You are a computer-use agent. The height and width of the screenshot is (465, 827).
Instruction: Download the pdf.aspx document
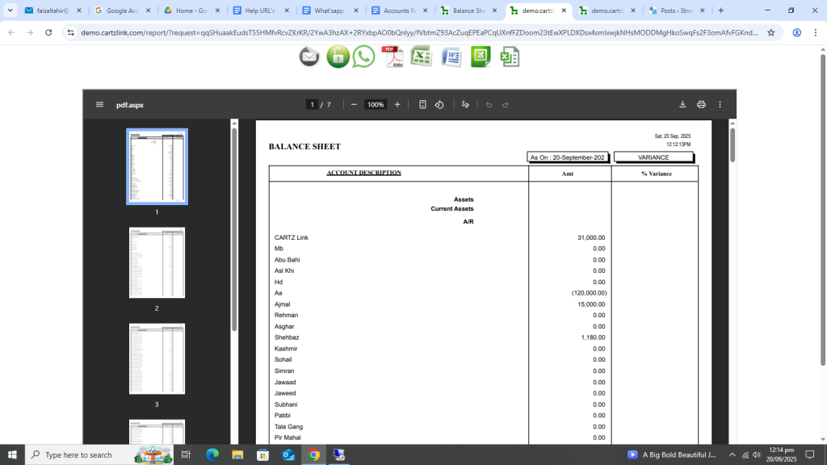tap(682, 104)
